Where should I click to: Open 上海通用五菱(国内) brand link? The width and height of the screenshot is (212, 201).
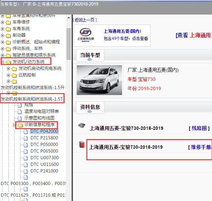point(122,31)
